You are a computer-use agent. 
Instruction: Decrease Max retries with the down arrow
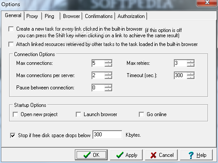190,65
